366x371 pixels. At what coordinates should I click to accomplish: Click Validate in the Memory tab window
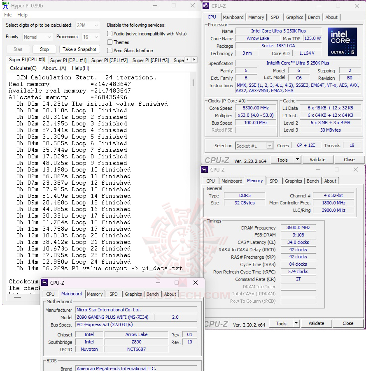pyautogui.click(x=316, y=323)
